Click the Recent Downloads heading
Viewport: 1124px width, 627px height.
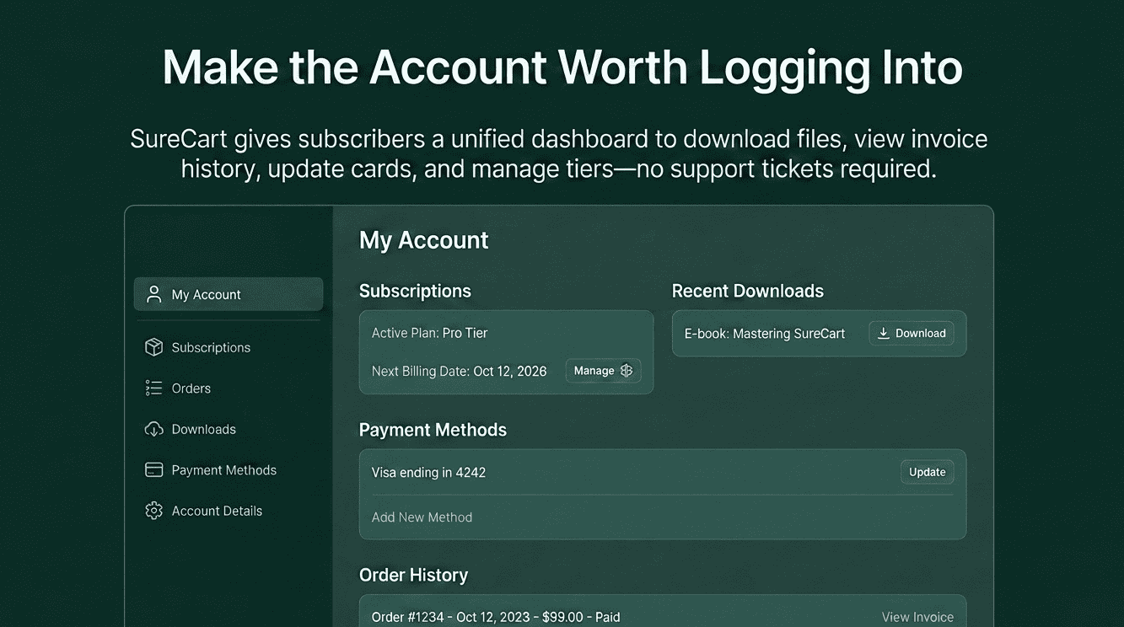click(748, 291)
